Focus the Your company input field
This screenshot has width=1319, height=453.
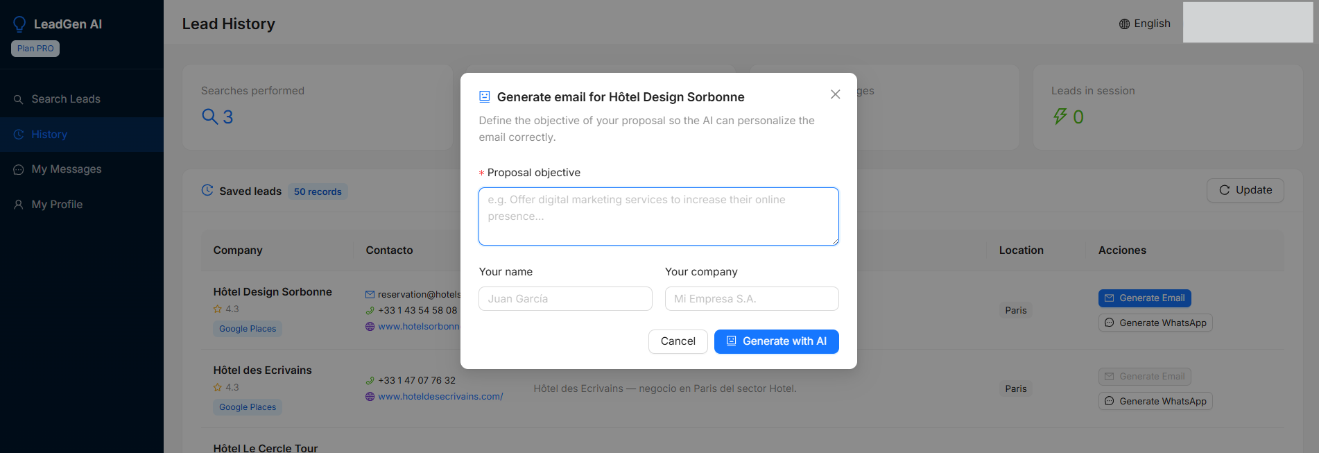click(752, 299)
